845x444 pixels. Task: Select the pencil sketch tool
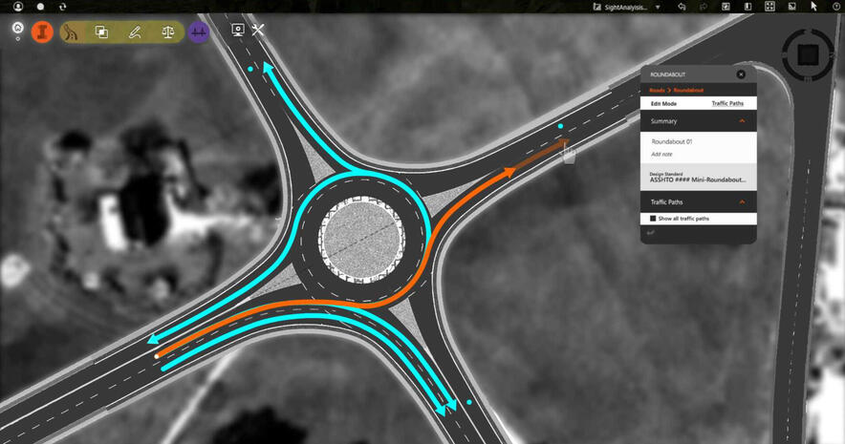pyautogui.click(x=135, y=32)
